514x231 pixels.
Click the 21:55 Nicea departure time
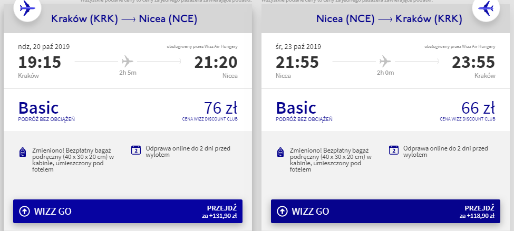coord(297,62)
